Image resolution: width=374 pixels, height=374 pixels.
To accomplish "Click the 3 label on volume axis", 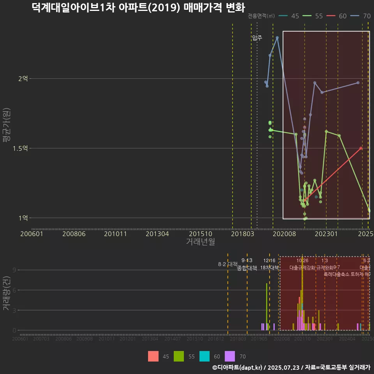I will pyautogui.click(x=14, y=310).
